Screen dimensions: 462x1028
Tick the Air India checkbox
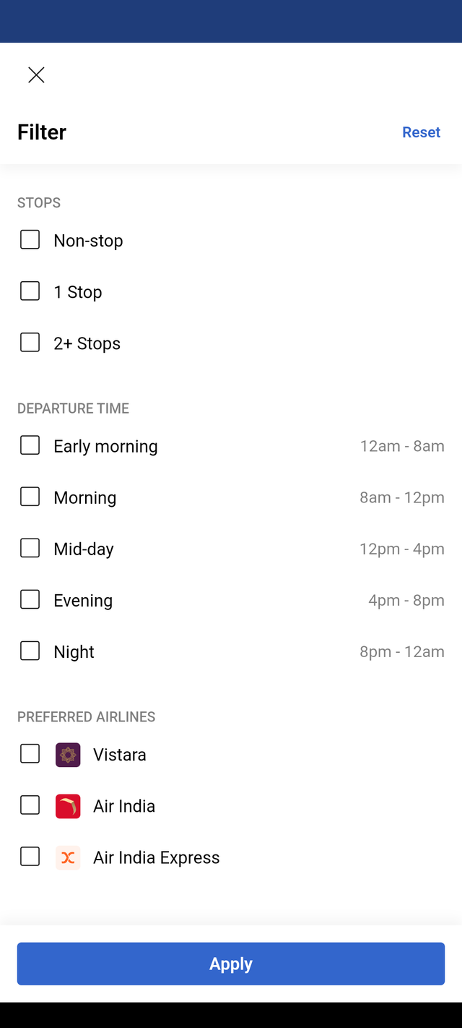click(30, 805)
